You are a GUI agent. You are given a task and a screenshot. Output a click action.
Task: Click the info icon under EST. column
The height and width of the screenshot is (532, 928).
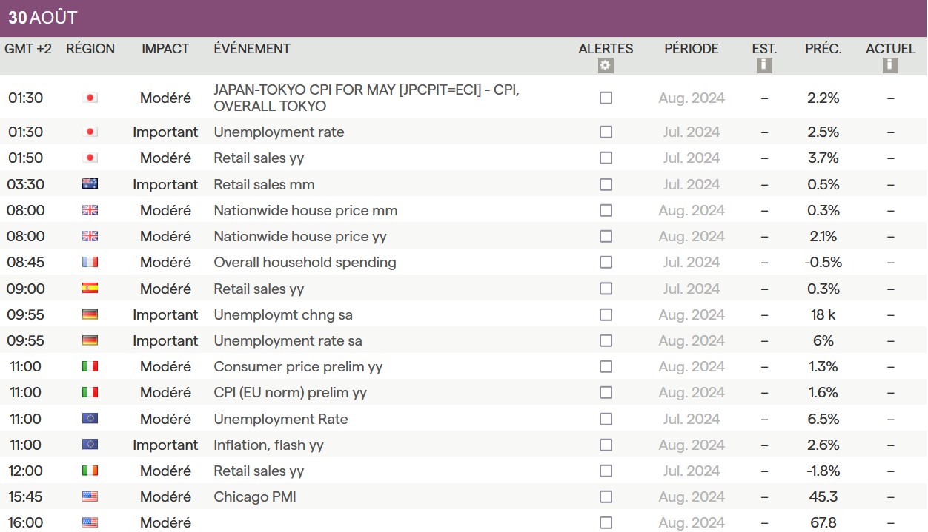point(764,66)
